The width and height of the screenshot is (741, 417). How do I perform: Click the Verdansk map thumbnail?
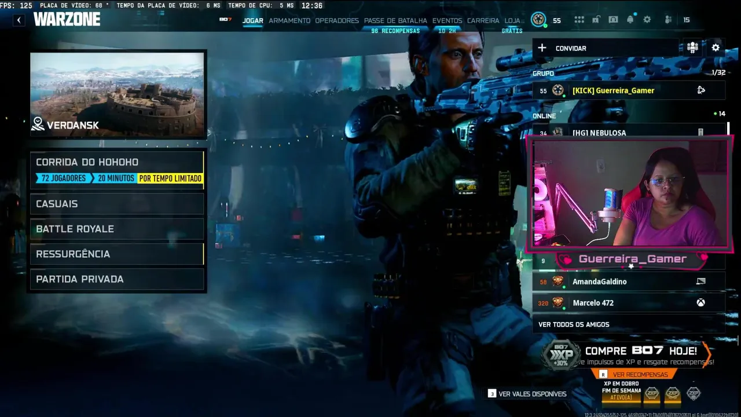click(117, 95)
